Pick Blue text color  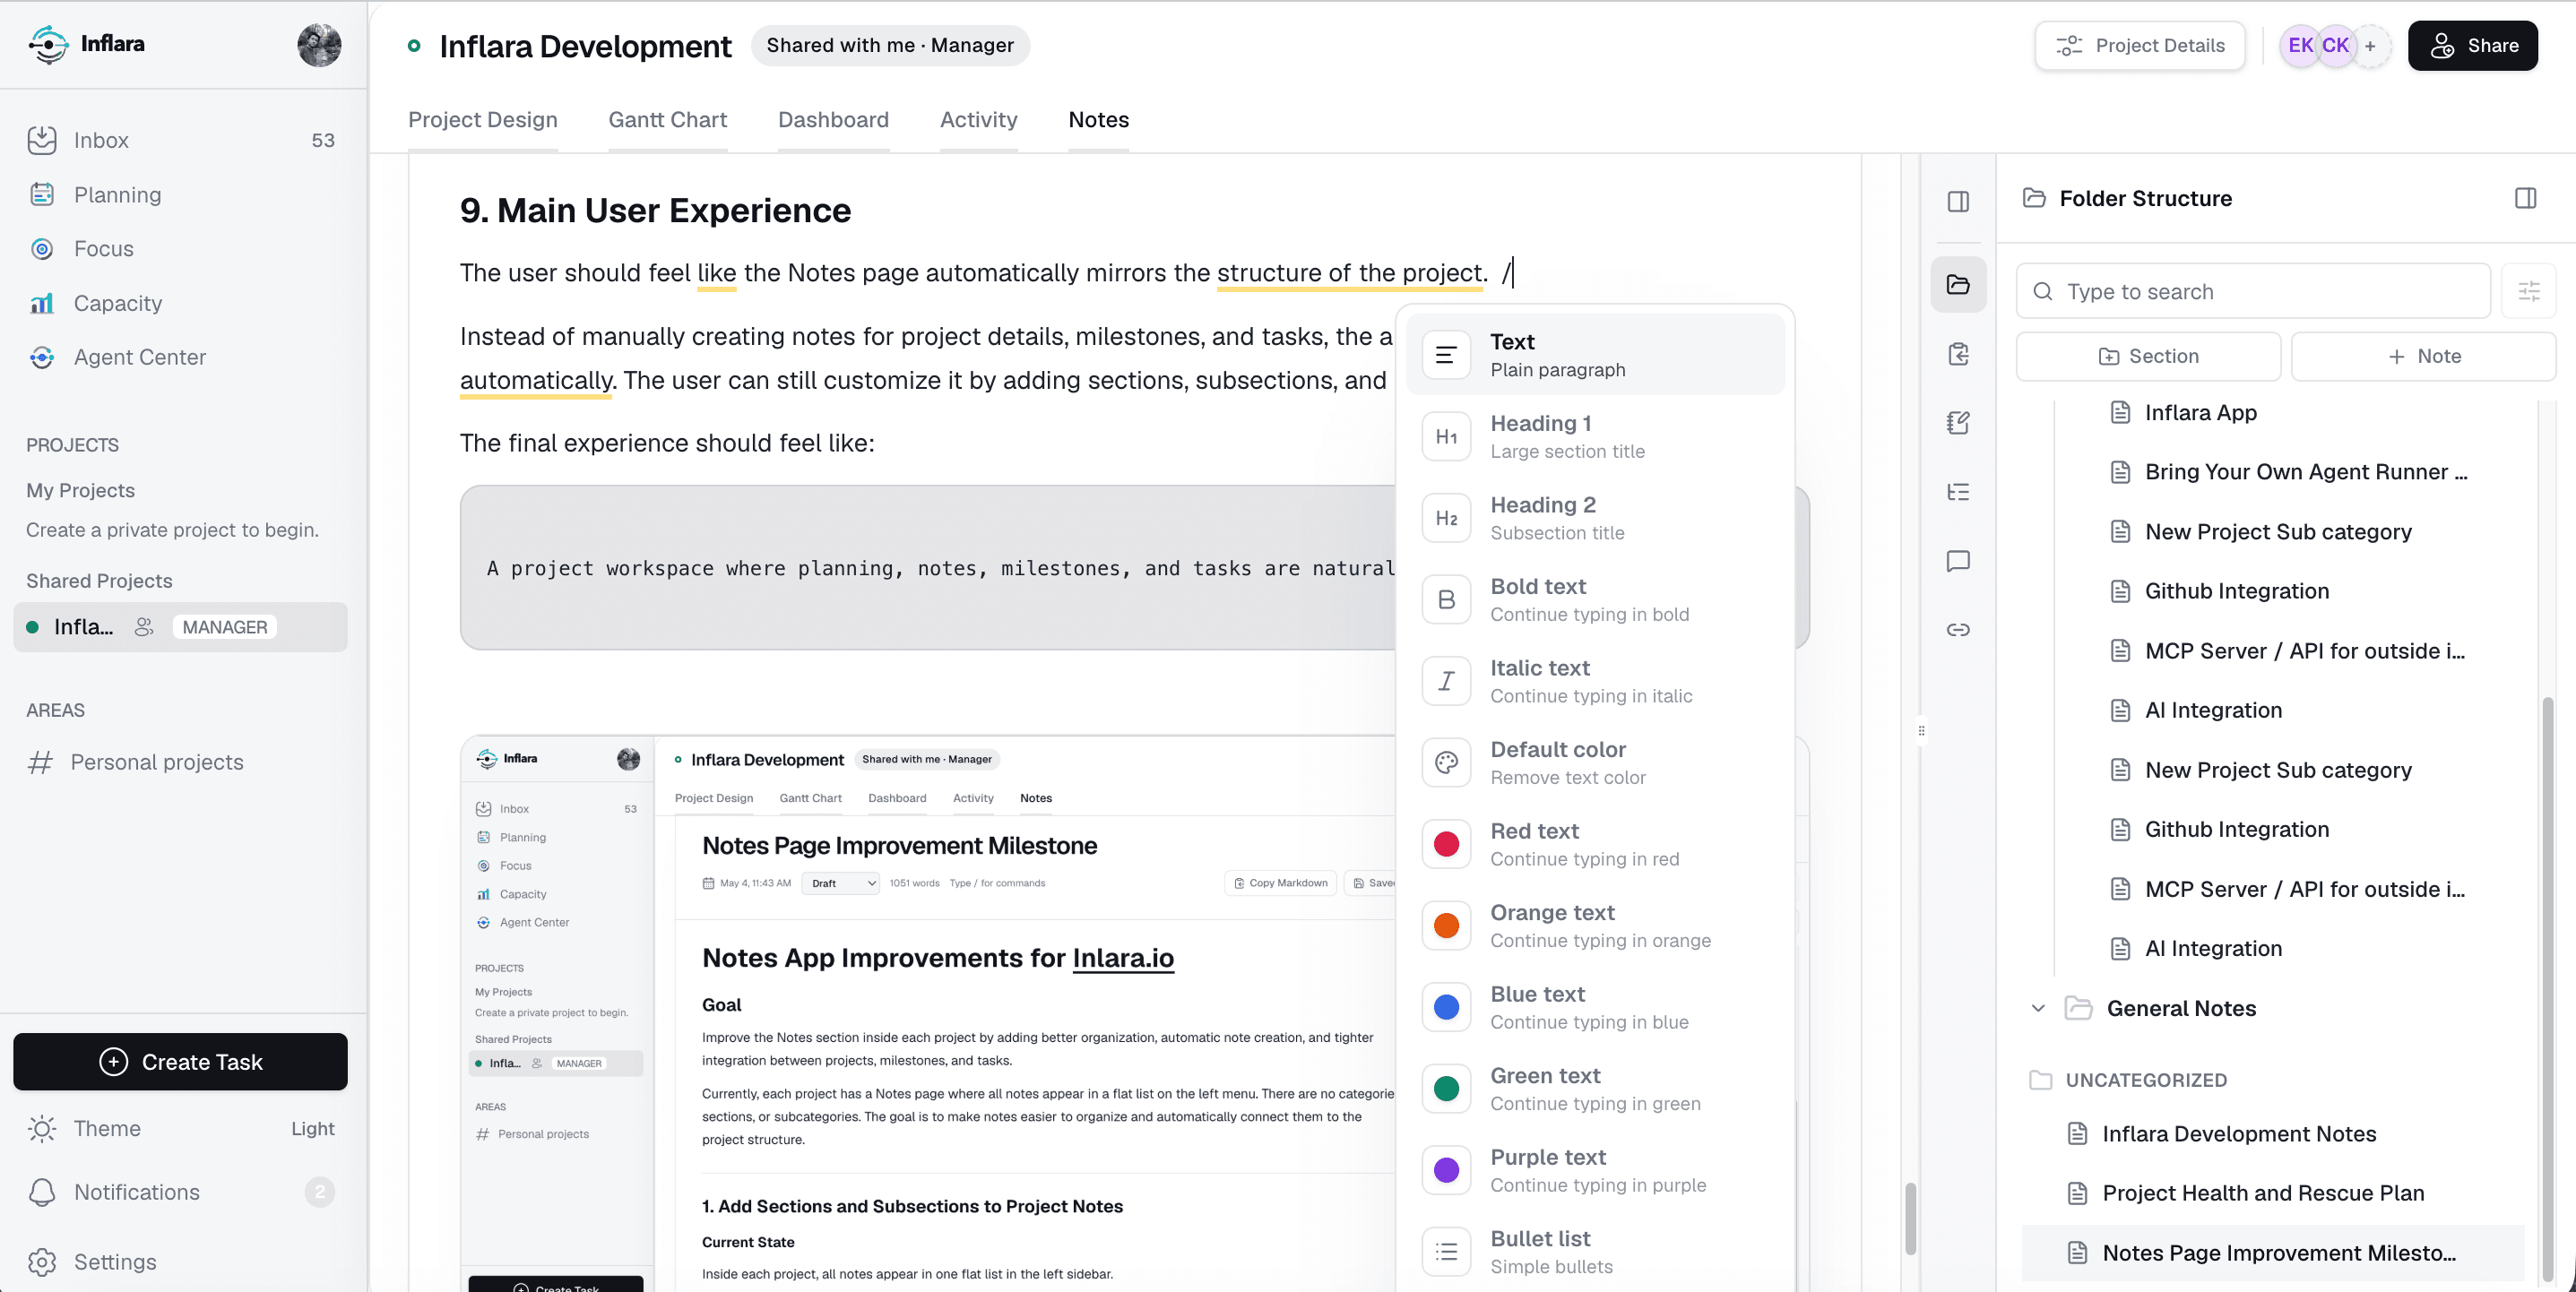(x=1595, y=1007)
